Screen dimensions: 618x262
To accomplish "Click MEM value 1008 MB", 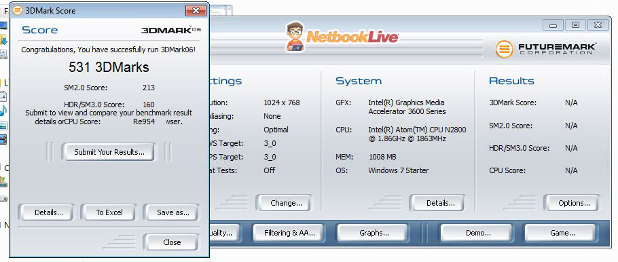I will coord(382,157).
